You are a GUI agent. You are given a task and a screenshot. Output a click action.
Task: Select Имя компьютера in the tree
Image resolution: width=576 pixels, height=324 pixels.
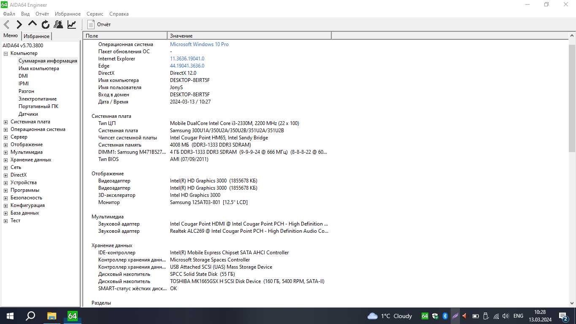pos(38,68)
